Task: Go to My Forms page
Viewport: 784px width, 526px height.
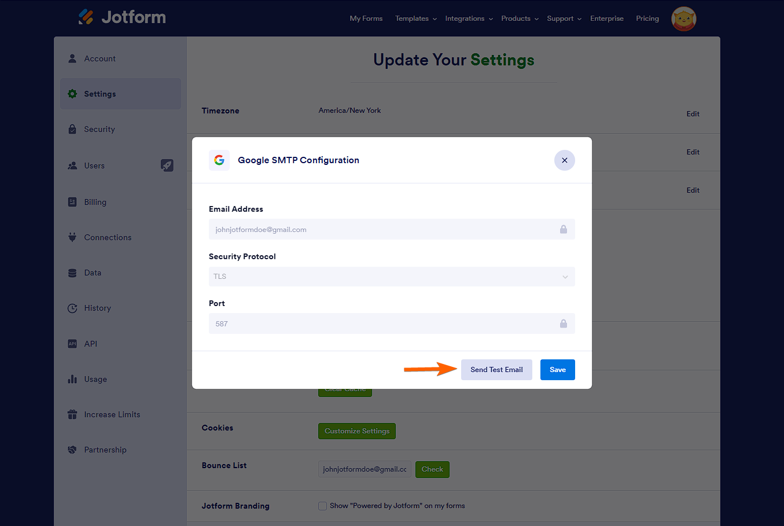Action: coord(366,19)
